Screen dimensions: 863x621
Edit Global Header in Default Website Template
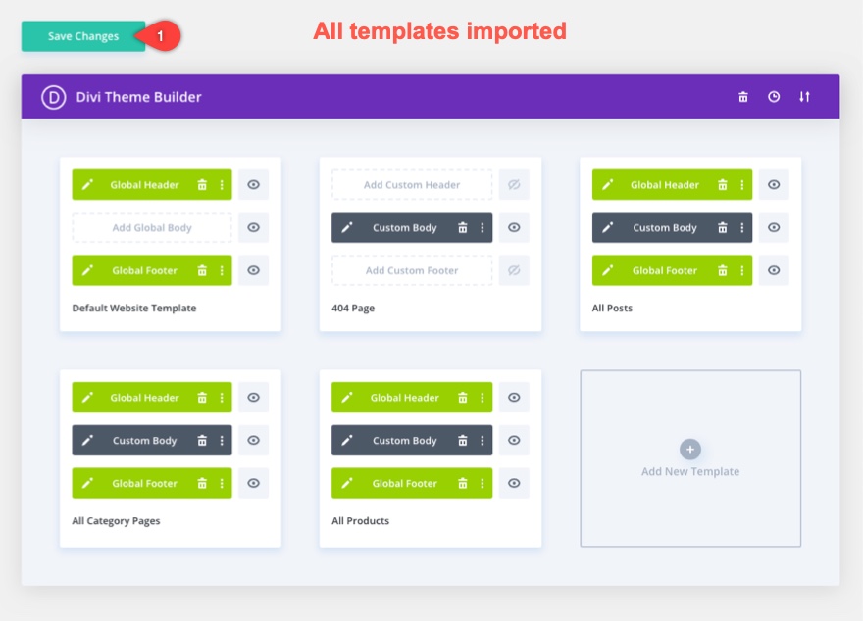tap(87, 185)
